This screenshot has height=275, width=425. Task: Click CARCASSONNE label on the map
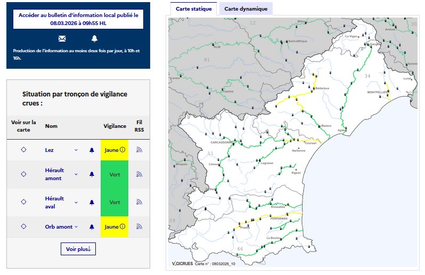tap(221, 142)
